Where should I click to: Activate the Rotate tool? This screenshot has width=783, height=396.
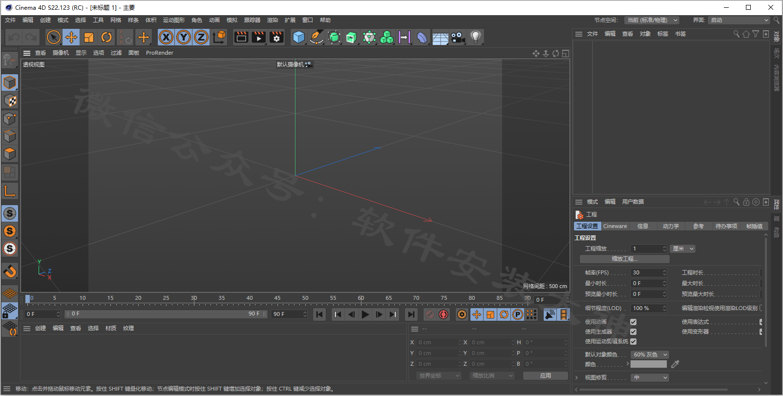click(106, 37)
